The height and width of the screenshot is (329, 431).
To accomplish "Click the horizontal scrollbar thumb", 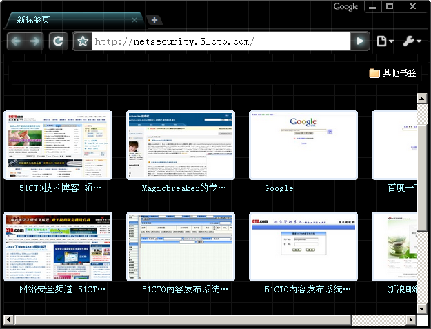I will click(x=183, y=319).
